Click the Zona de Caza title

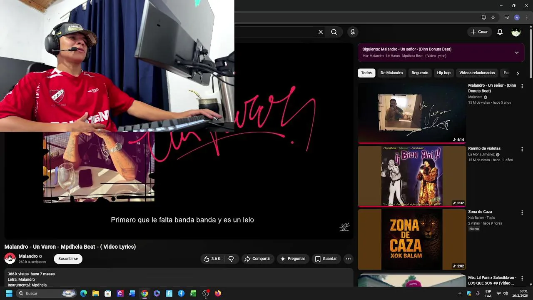(x=480, y=212)
